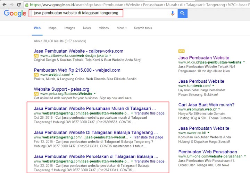The width and height of the screenshot is (250, 173).
Task: Expand arrow next to www.kunciweb.com URL
Action: [x=213, y=85]
